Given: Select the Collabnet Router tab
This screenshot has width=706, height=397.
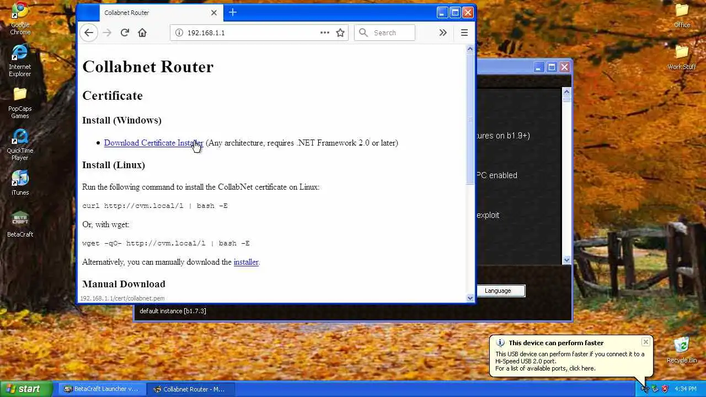Looking at the screenshot, I should tap(161, 13).
